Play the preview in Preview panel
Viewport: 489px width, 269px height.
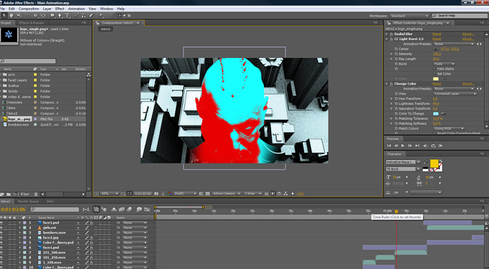(x=403, y=146)
